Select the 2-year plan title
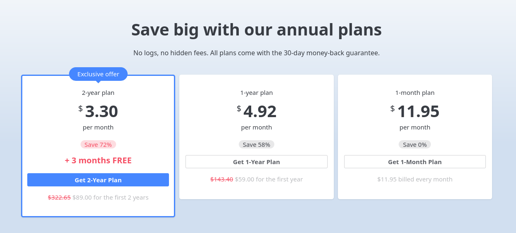The width and height of the screenshot is (516, 233). click(98, 93)
